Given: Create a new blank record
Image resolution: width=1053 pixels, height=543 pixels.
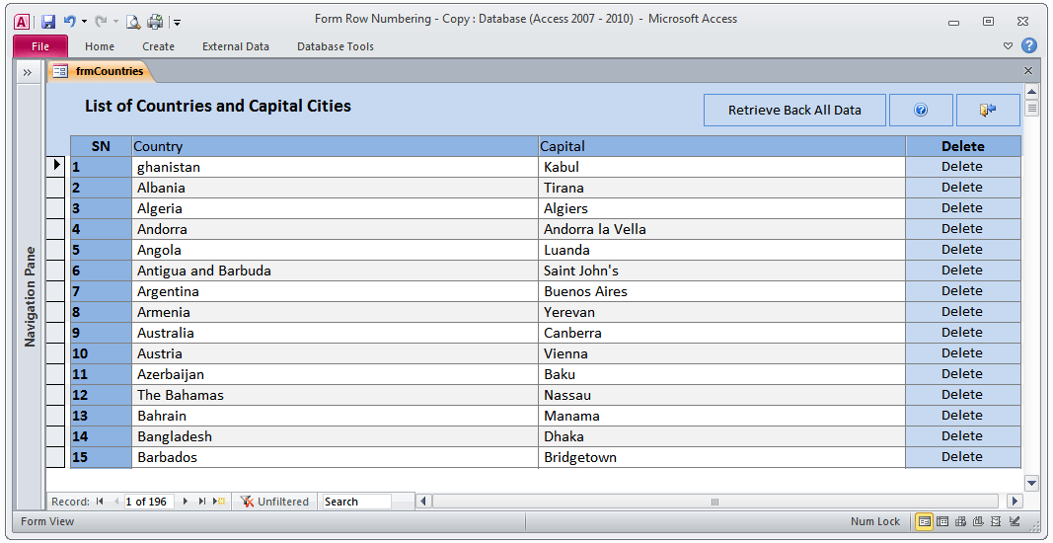Looking at the screenshot, I should tap(219, 502).
